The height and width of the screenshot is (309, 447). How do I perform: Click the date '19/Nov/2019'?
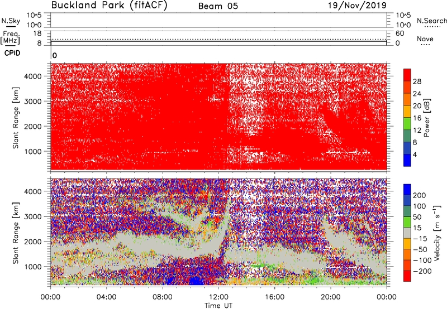tap(357, 5)
